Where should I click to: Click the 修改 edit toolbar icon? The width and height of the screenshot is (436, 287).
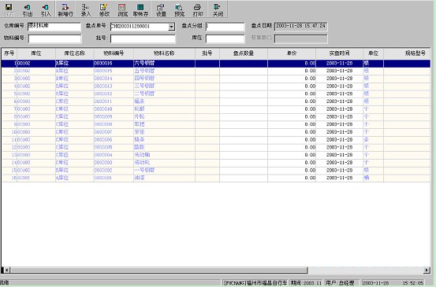tap(104, 10)
